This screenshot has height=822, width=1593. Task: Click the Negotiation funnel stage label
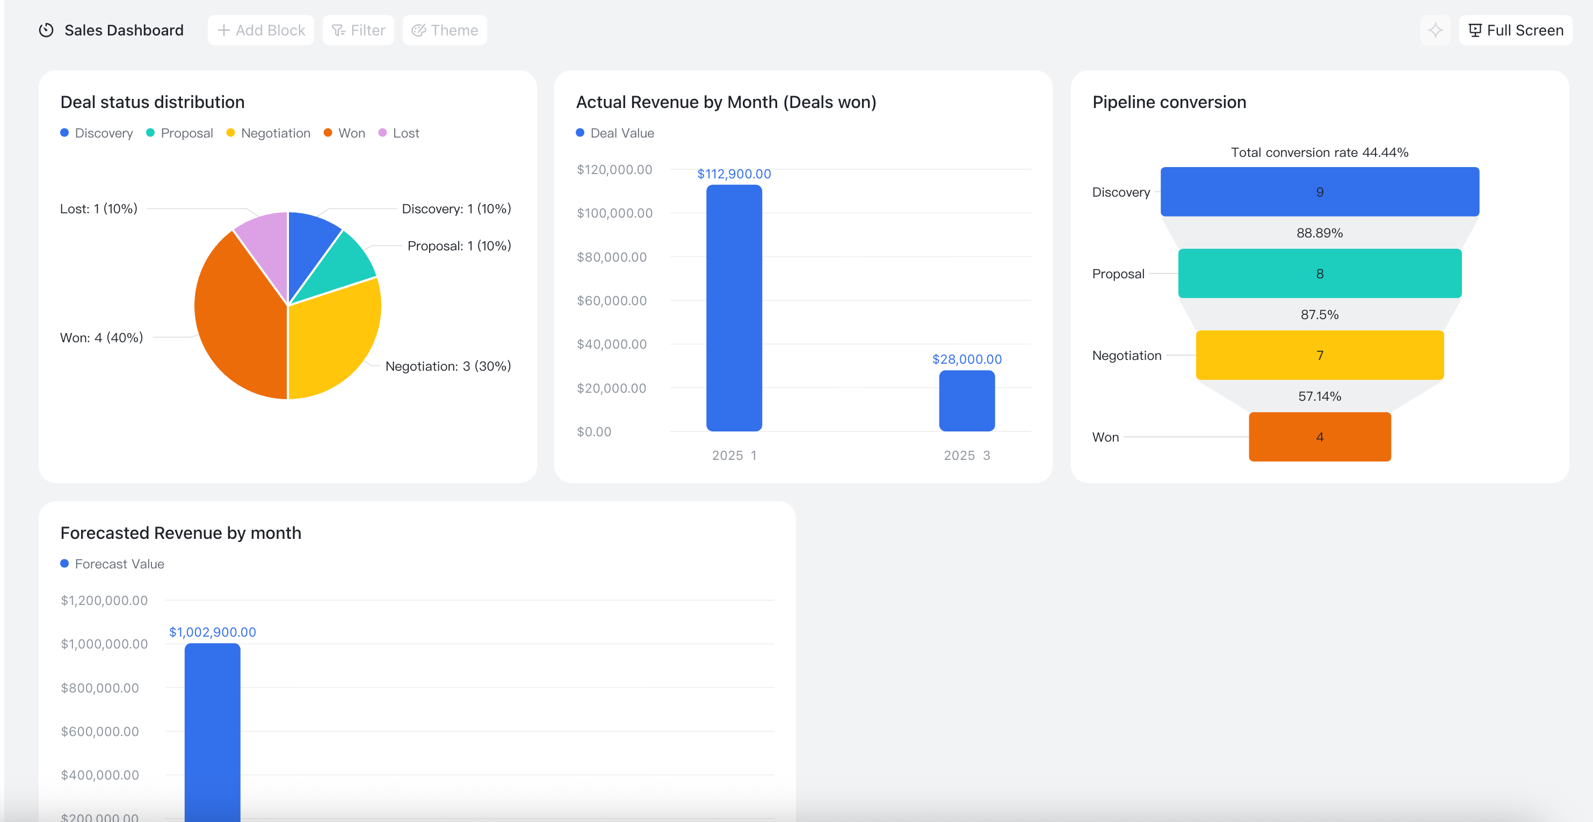click(x=1127, y=355)
